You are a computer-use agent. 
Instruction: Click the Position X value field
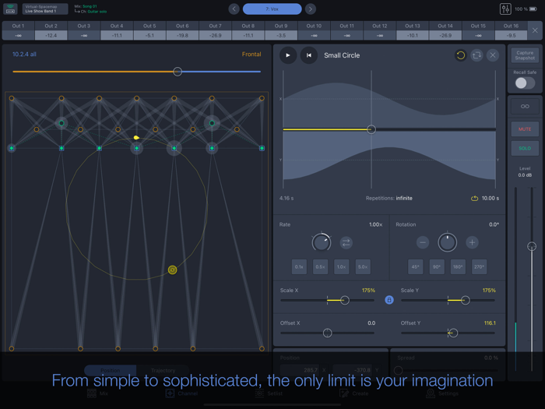click(300, 370)
